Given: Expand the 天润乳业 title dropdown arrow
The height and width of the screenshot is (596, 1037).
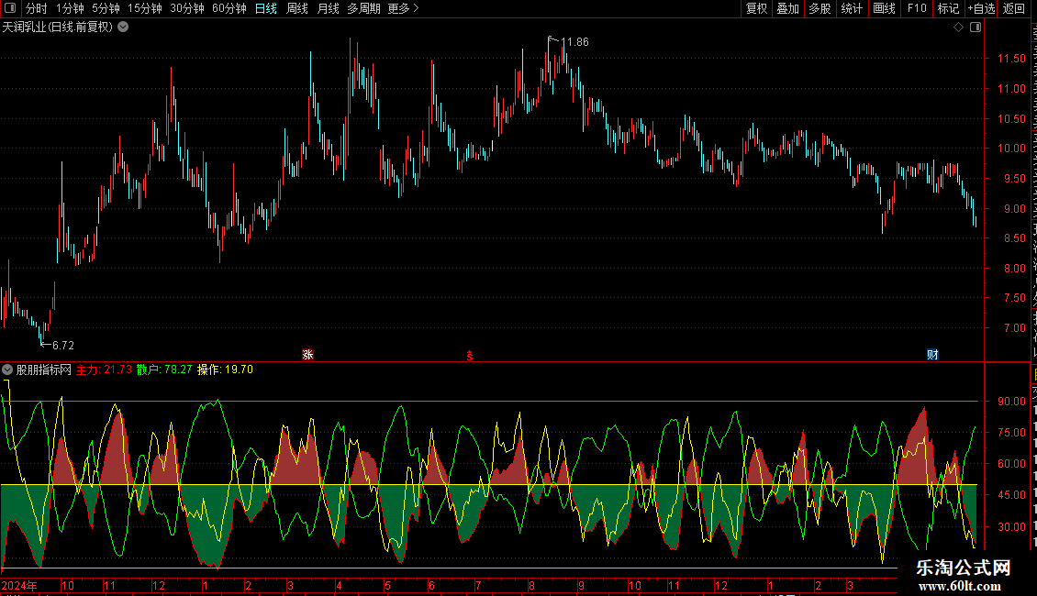Looking at the screenshot, I should (x=123, y=28).
